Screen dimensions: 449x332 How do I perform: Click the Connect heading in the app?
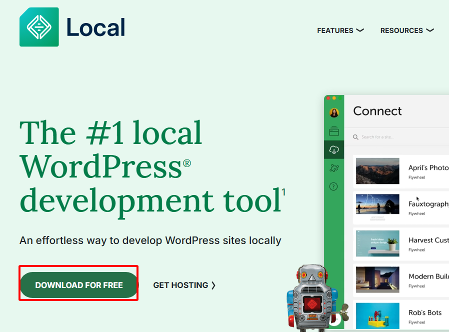[377, 111]
